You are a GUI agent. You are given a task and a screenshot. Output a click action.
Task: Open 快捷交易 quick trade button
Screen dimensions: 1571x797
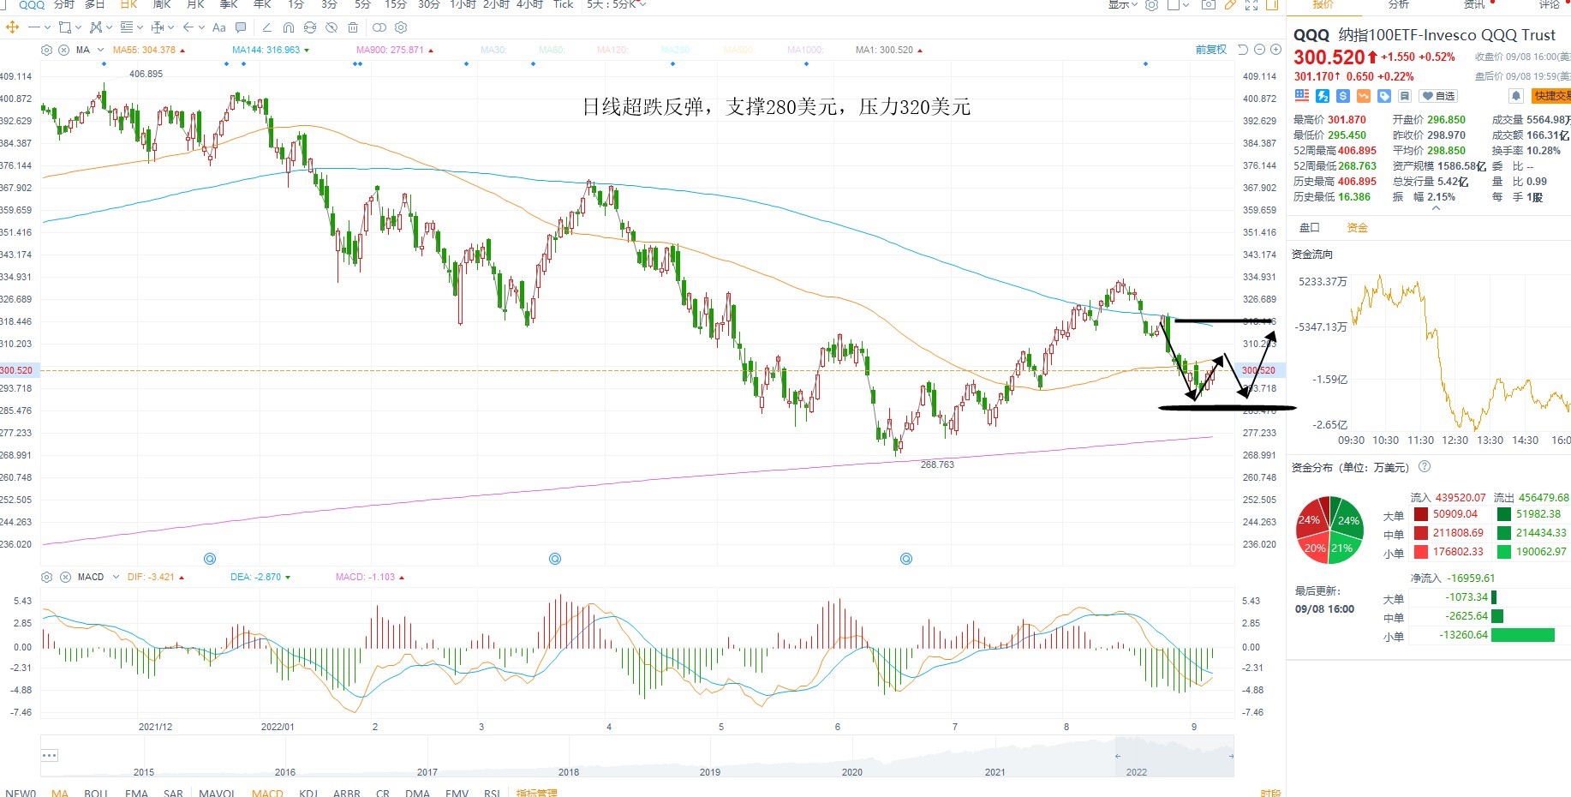click(x=1552, y=96)
